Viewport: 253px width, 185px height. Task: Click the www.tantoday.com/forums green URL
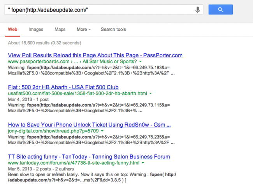tap(74, 163)
